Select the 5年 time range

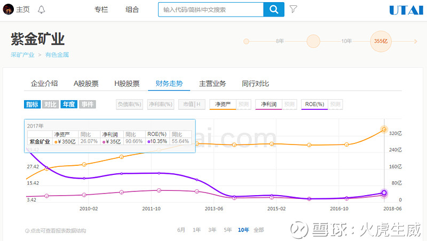coord(228,230)
